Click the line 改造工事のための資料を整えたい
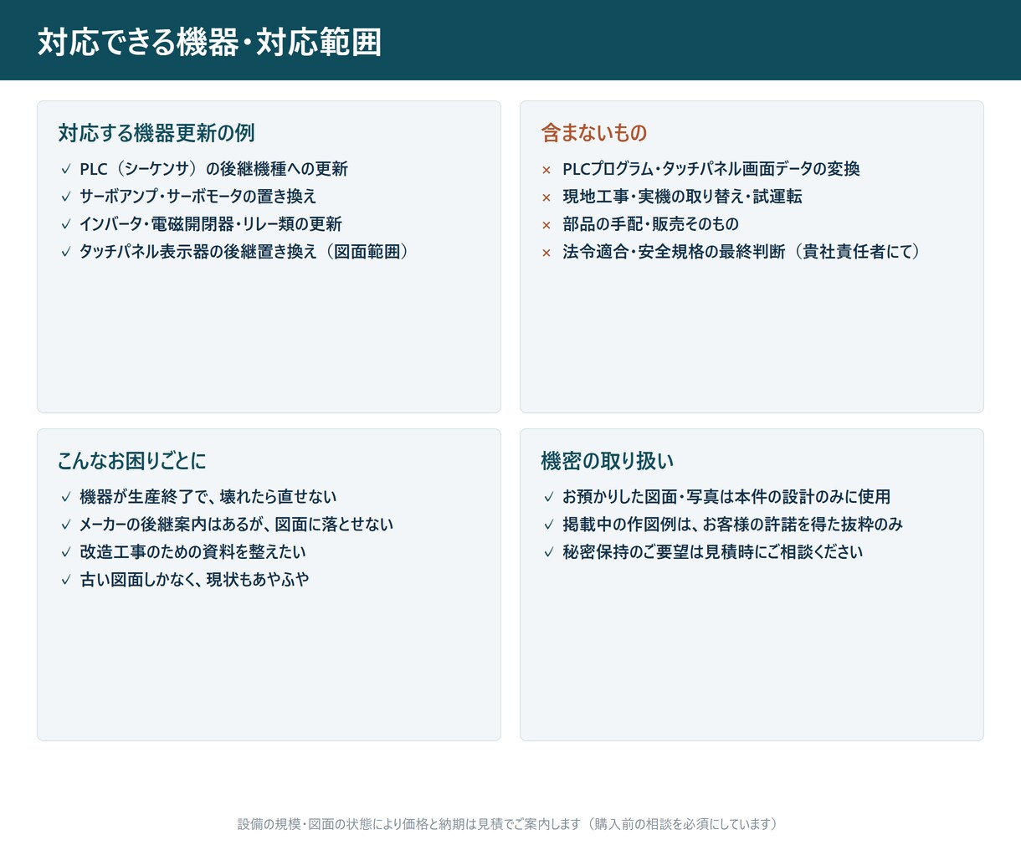 192,552
